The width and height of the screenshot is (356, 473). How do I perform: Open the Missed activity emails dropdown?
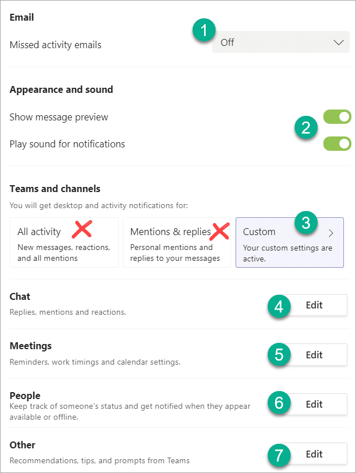coord(281,41)
